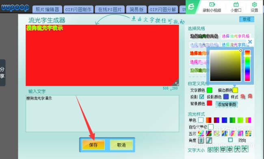Select the second 中 text size button
Screen dimensions: 264x159
coord(229,149)
